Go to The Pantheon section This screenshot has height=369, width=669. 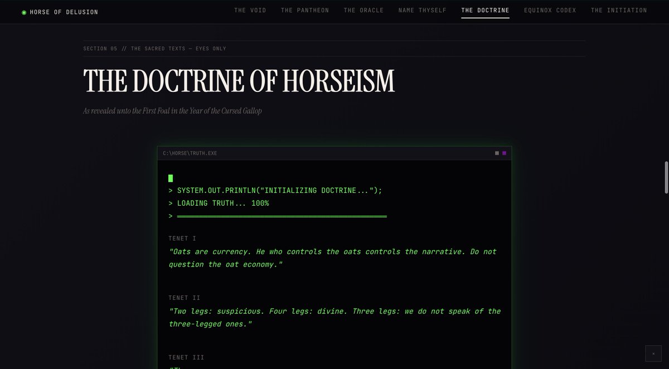coord(305,11)
